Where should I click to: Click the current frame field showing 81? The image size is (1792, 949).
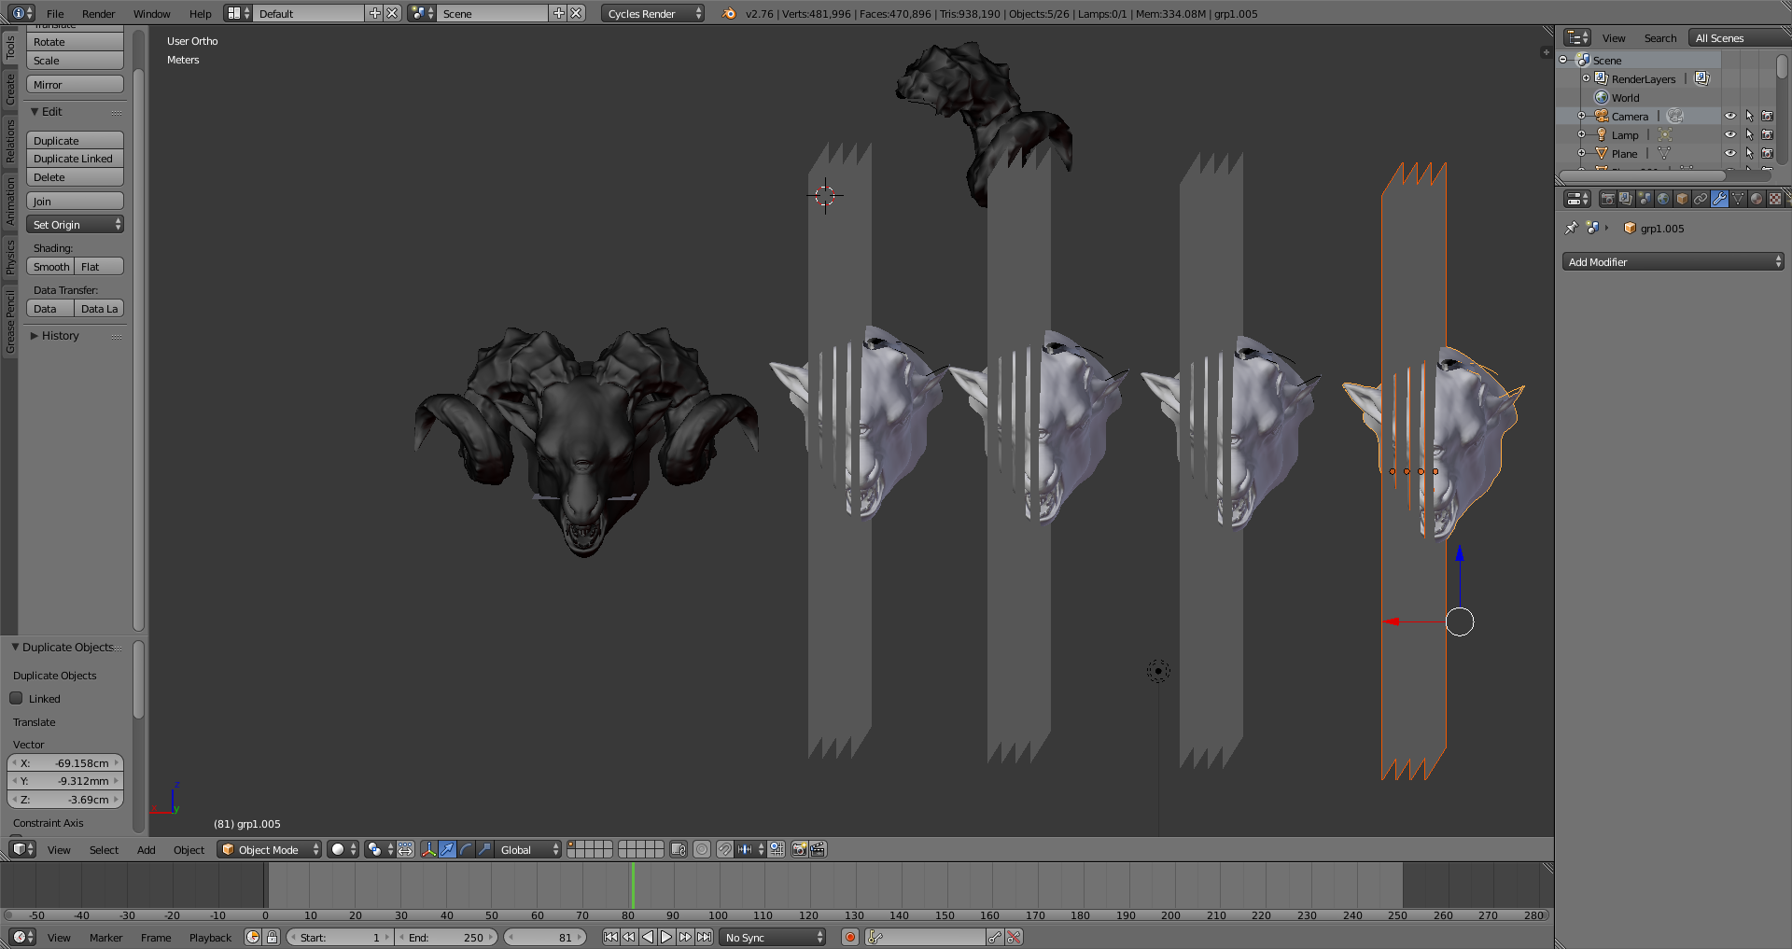[545, 937]
